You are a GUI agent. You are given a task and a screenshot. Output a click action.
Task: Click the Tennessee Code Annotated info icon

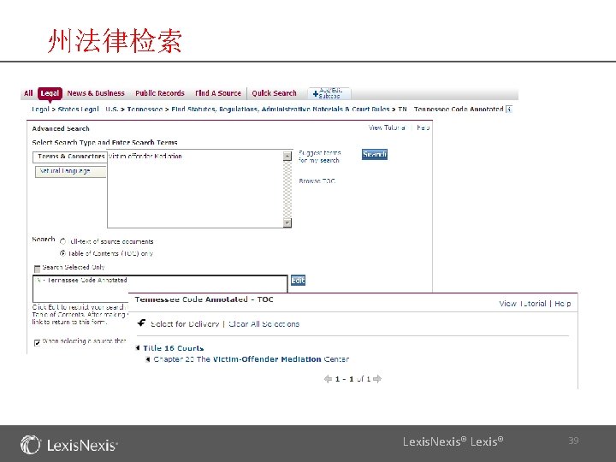[x=509, y=110]
